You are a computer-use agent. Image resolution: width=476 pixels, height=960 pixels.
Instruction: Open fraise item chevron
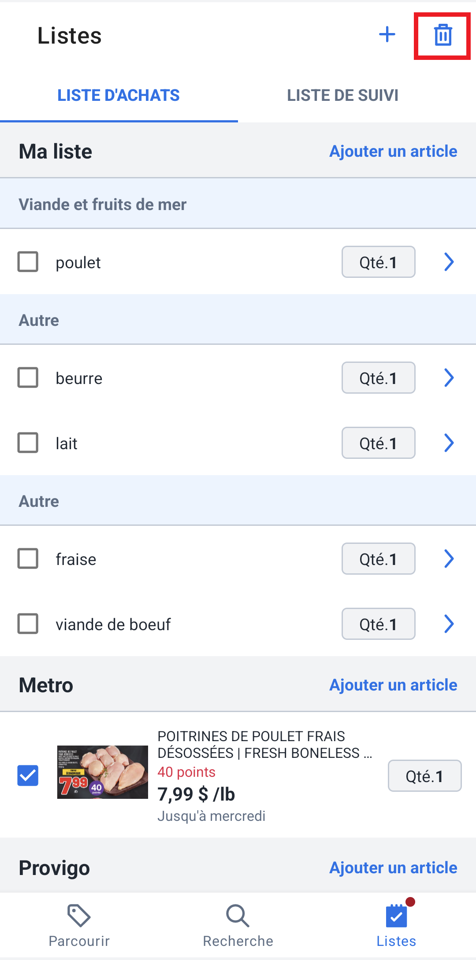449,558
